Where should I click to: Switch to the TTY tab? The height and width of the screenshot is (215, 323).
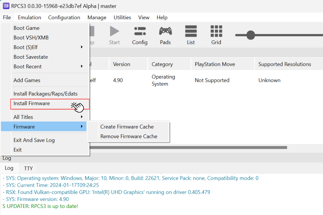pos(28,168)
